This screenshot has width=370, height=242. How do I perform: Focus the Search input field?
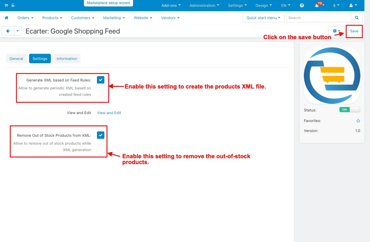pyautogui.click(x=319, y=18)
